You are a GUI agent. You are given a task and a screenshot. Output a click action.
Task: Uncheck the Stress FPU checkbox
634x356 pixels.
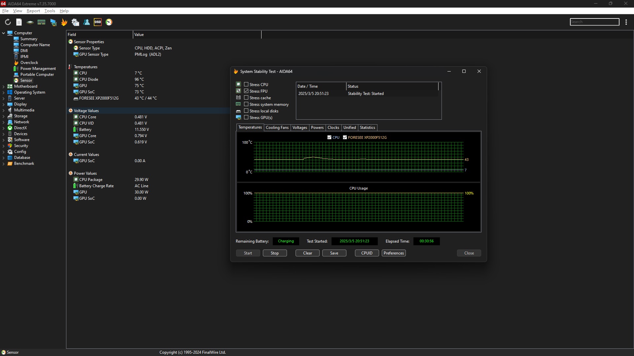point(246,91)
